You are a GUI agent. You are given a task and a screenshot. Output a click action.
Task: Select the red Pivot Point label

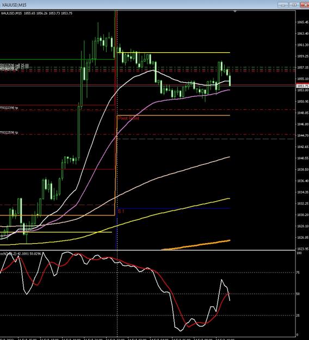coord(128,118)
